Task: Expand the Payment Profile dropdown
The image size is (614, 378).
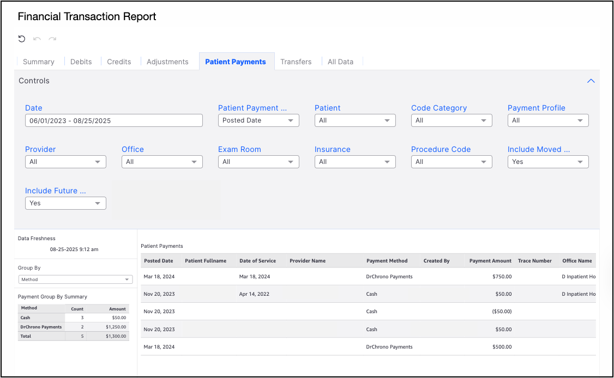Action: click(x=548, y=120)
